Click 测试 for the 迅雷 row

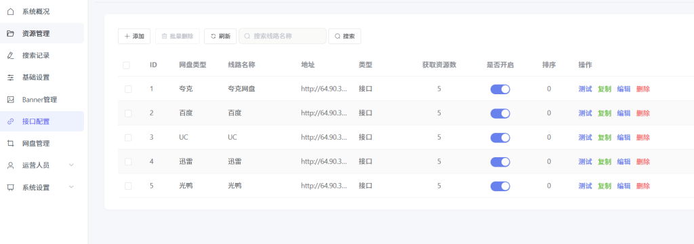point(585,162)
